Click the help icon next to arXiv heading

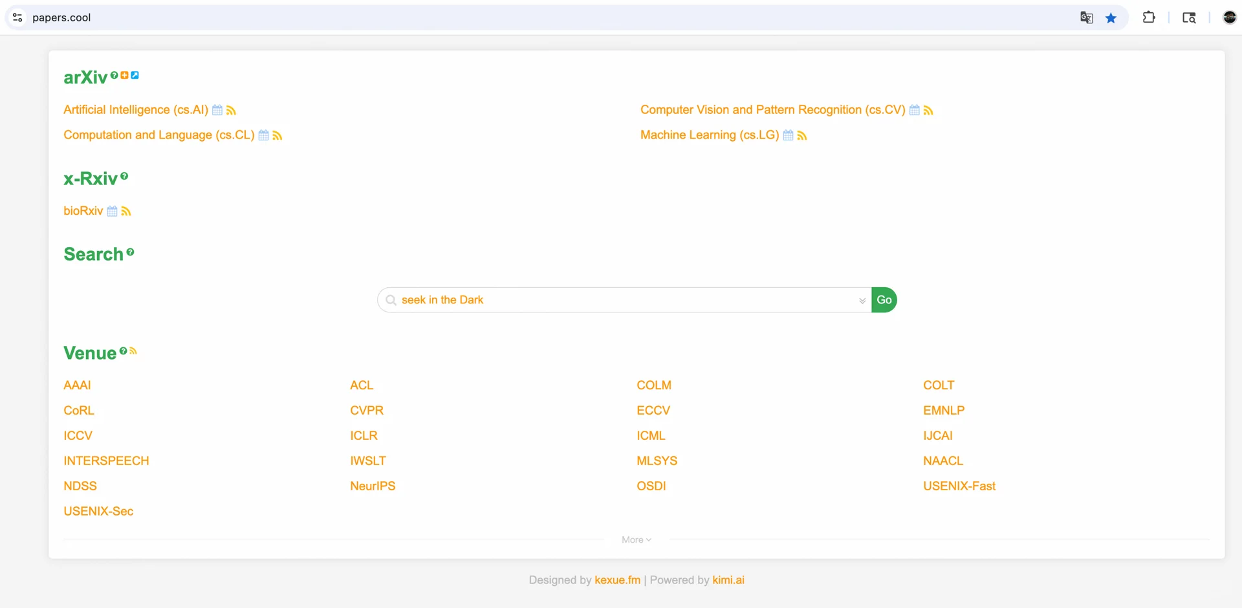pos(114,75)
